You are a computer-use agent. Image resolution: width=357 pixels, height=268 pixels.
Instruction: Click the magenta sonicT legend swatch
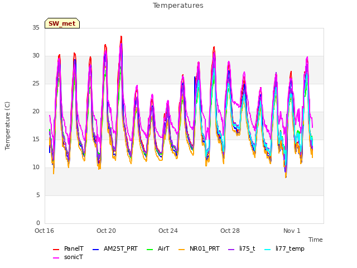pos(56,258)
